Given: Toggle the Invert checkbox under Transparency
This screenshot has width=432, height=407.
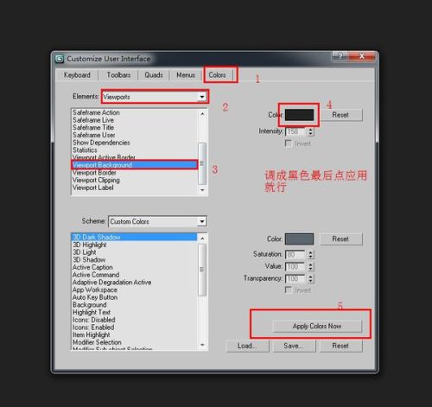Looking at the screenshot, I should tap(288, 289).
